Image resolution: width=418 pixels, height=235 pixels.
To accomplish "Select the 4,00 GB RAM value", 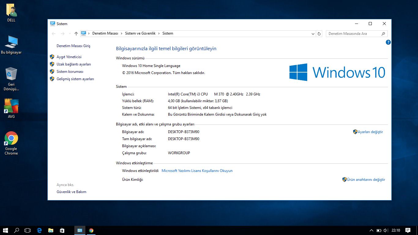I will (198, 101).
